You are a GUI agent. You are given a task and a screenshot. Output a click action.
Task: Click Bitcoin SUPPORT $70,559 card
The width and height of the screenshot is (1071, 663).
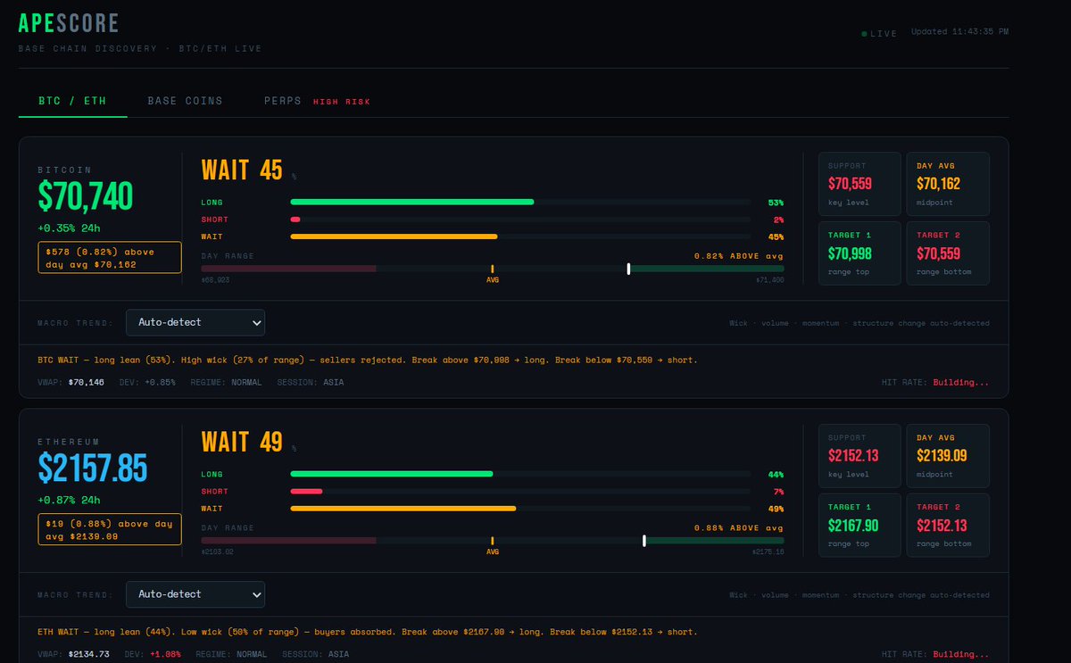[859, 184]
